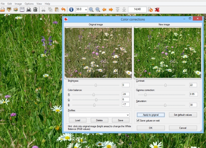Click the Contrast value input field
206x148 pixels.
[193, 85]
